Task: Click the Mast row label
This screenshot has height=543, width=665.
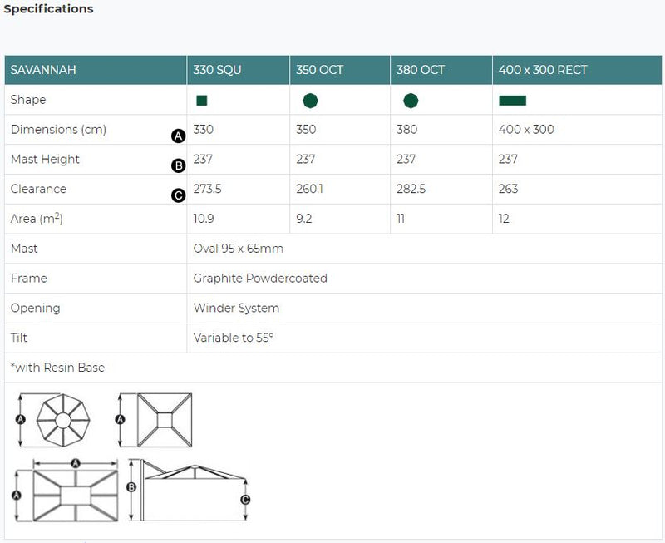Action: (x=24, y=248)
